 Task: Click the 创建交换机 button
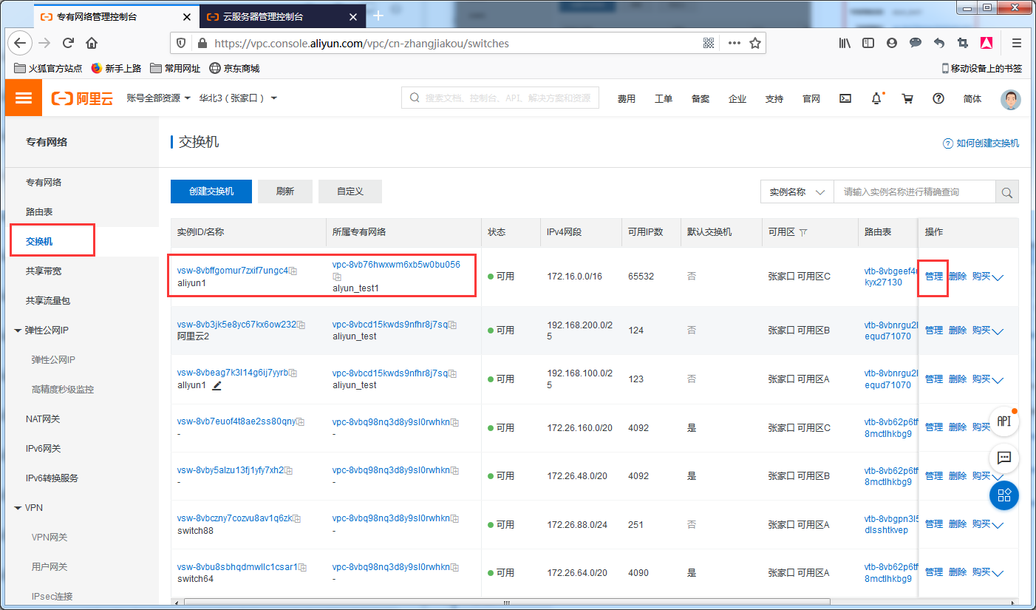(211, 192)
